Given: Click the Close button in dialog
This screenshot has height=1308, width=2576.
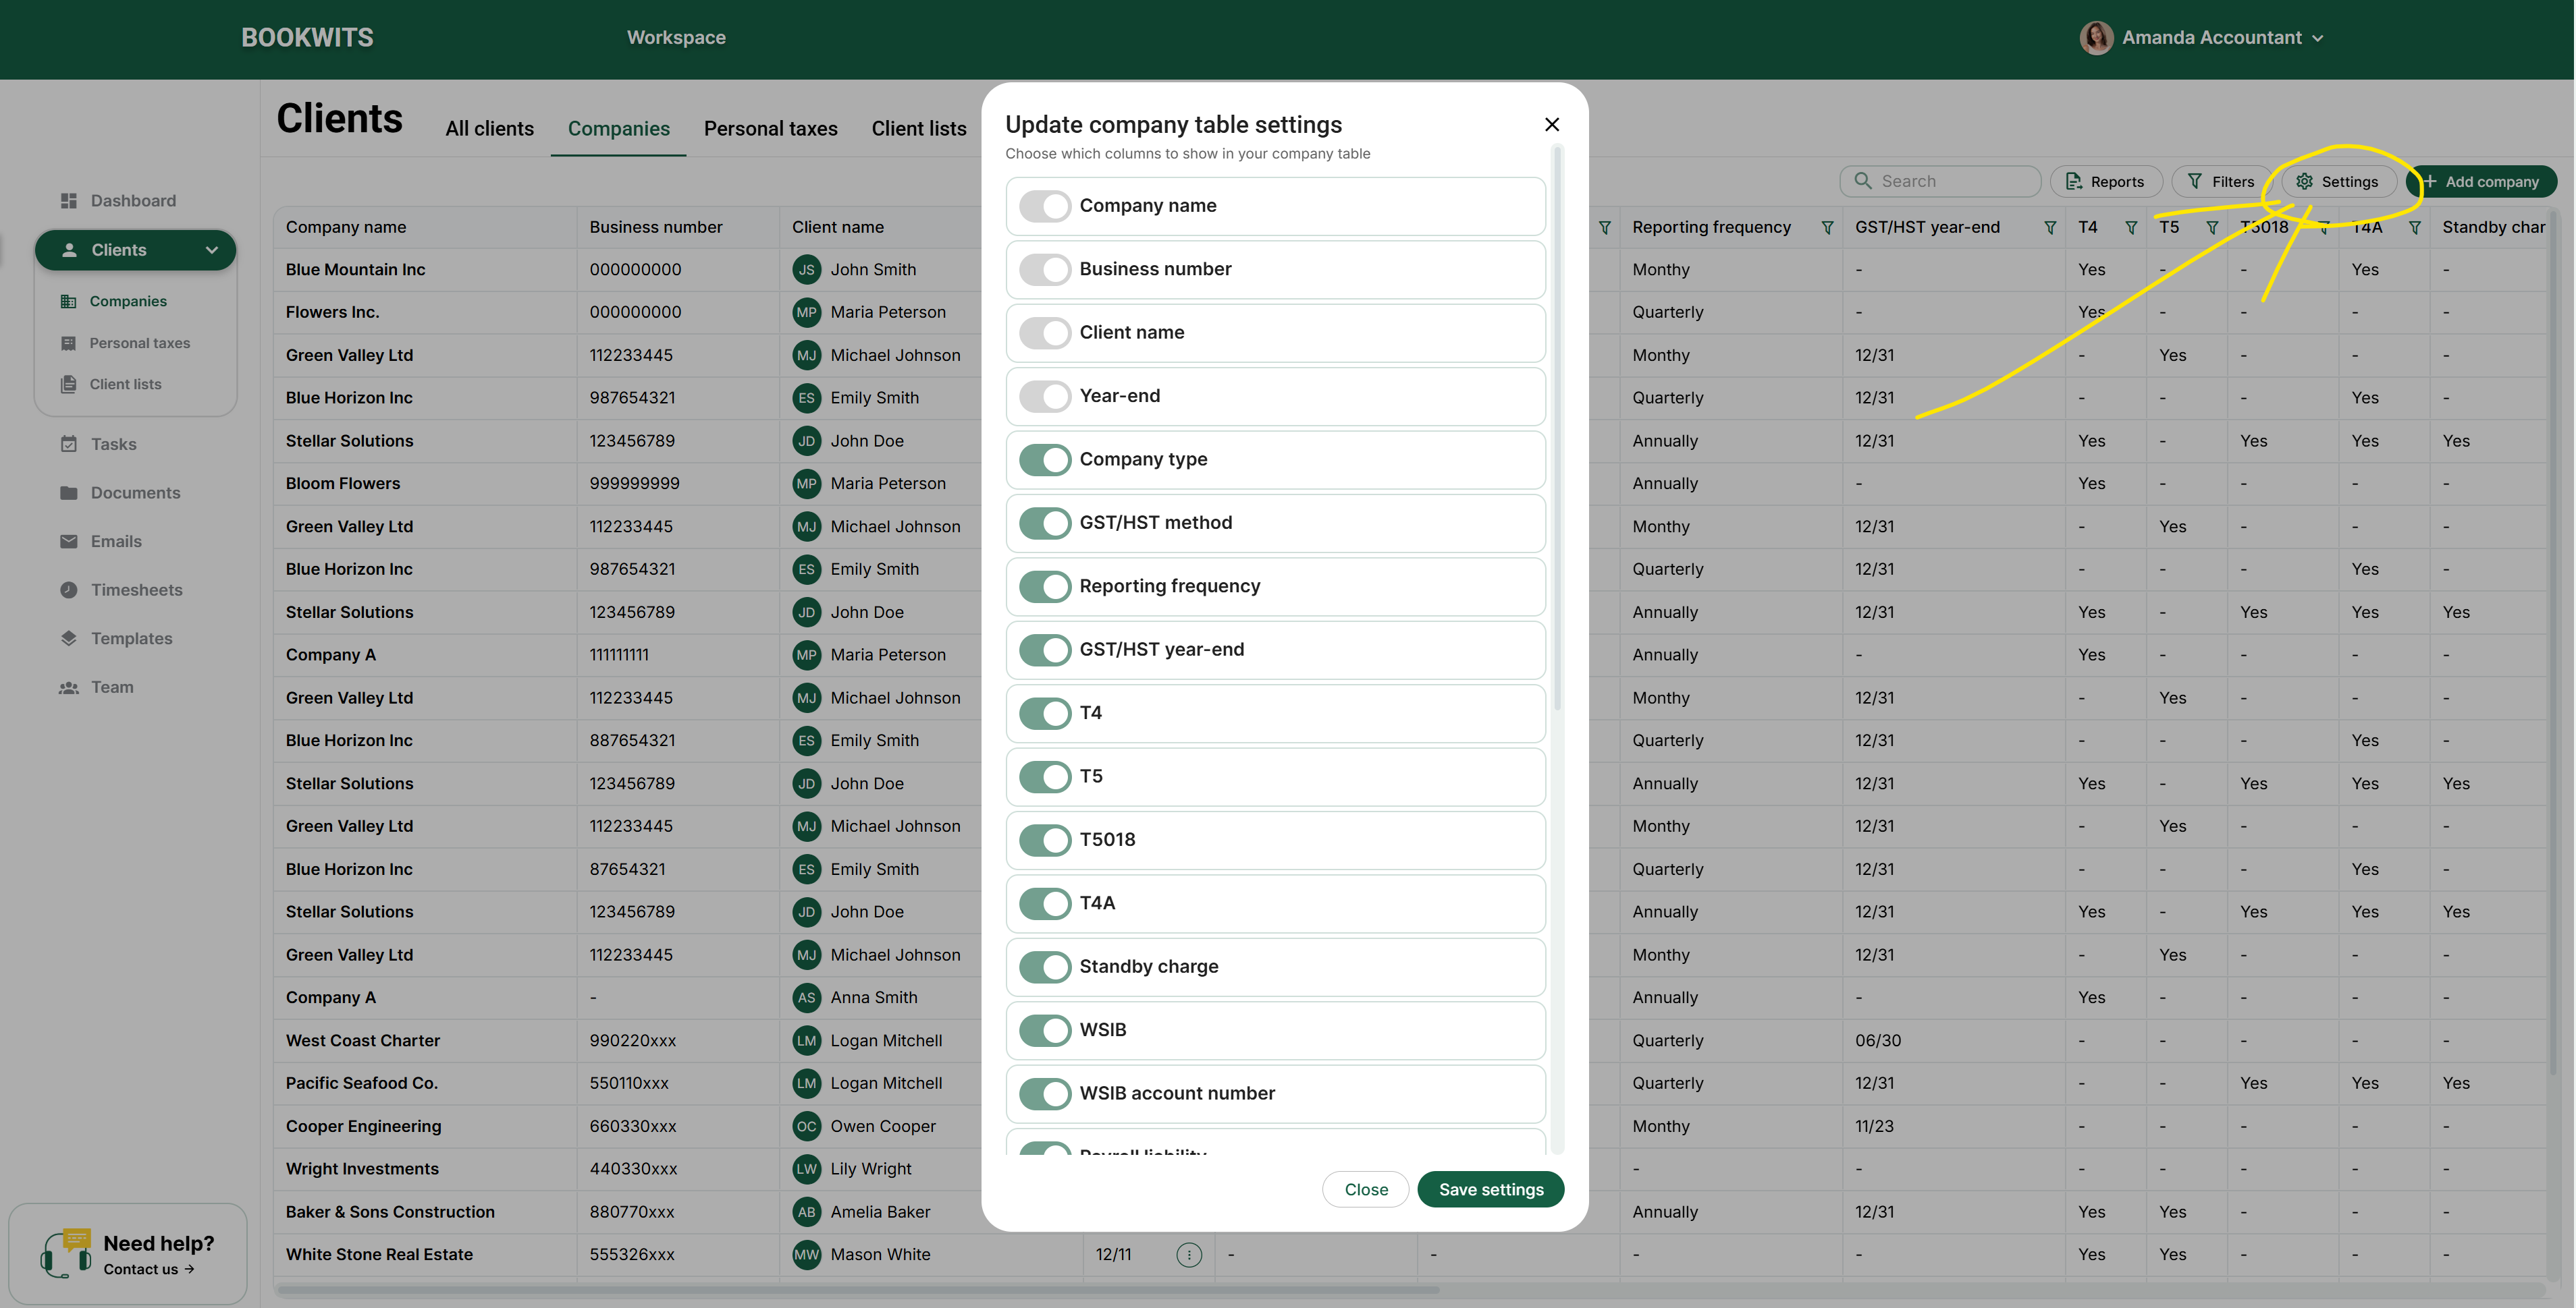Looking at the screenshot, I should [1365, 1190].
